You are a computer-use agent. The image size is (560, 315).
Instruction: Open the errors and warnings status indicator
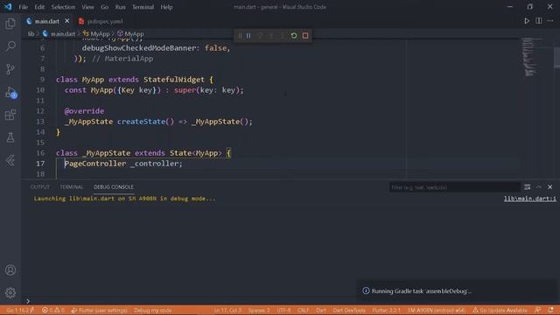(53, 311)
